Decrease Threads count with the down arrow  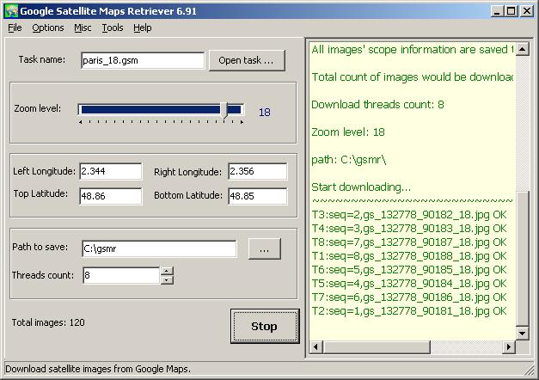[x=167, y=280]
